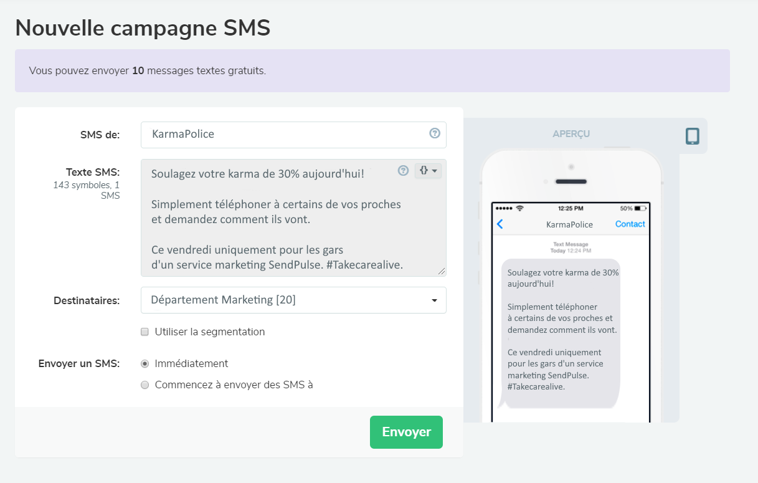Click the help icon in the SMS text area

point(404,170)
